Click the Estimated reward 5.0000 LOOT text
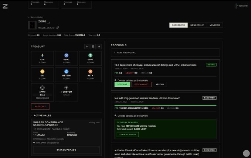Viewport: 251px width, 158px height. tap(132, 129)
